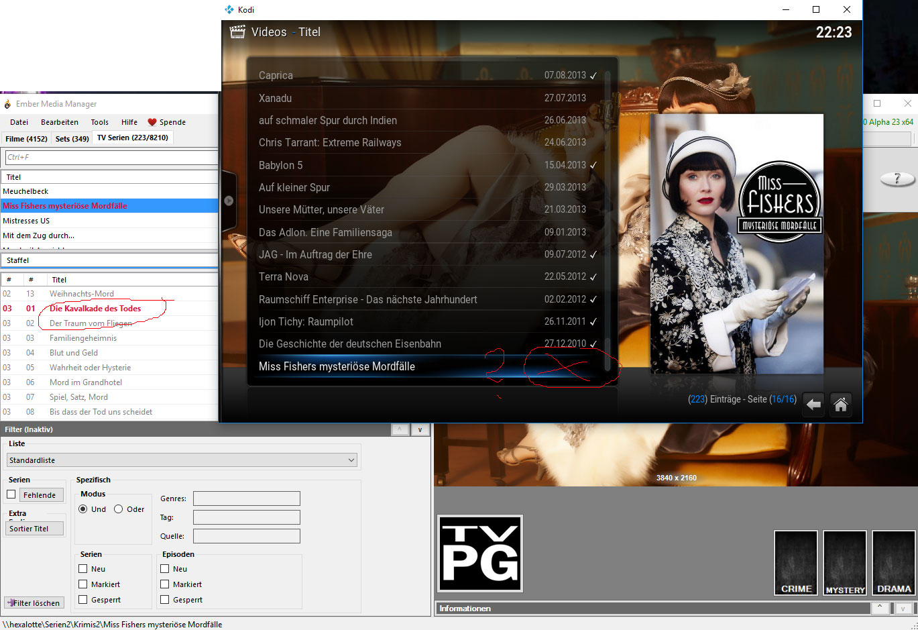Image resolution: width=918 pixels, height=630 pixels.
Task: Click the Filter löschen button
Action: coord(34,602)
